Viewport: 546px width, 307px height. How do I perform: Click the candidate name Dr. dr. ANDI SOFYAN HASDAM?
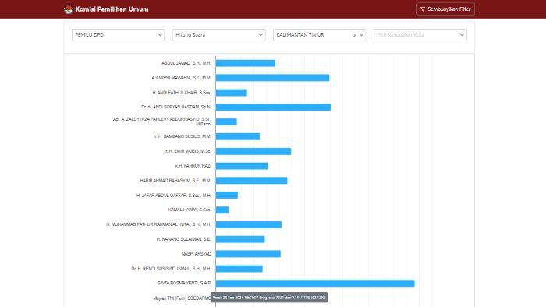point(176,107)
